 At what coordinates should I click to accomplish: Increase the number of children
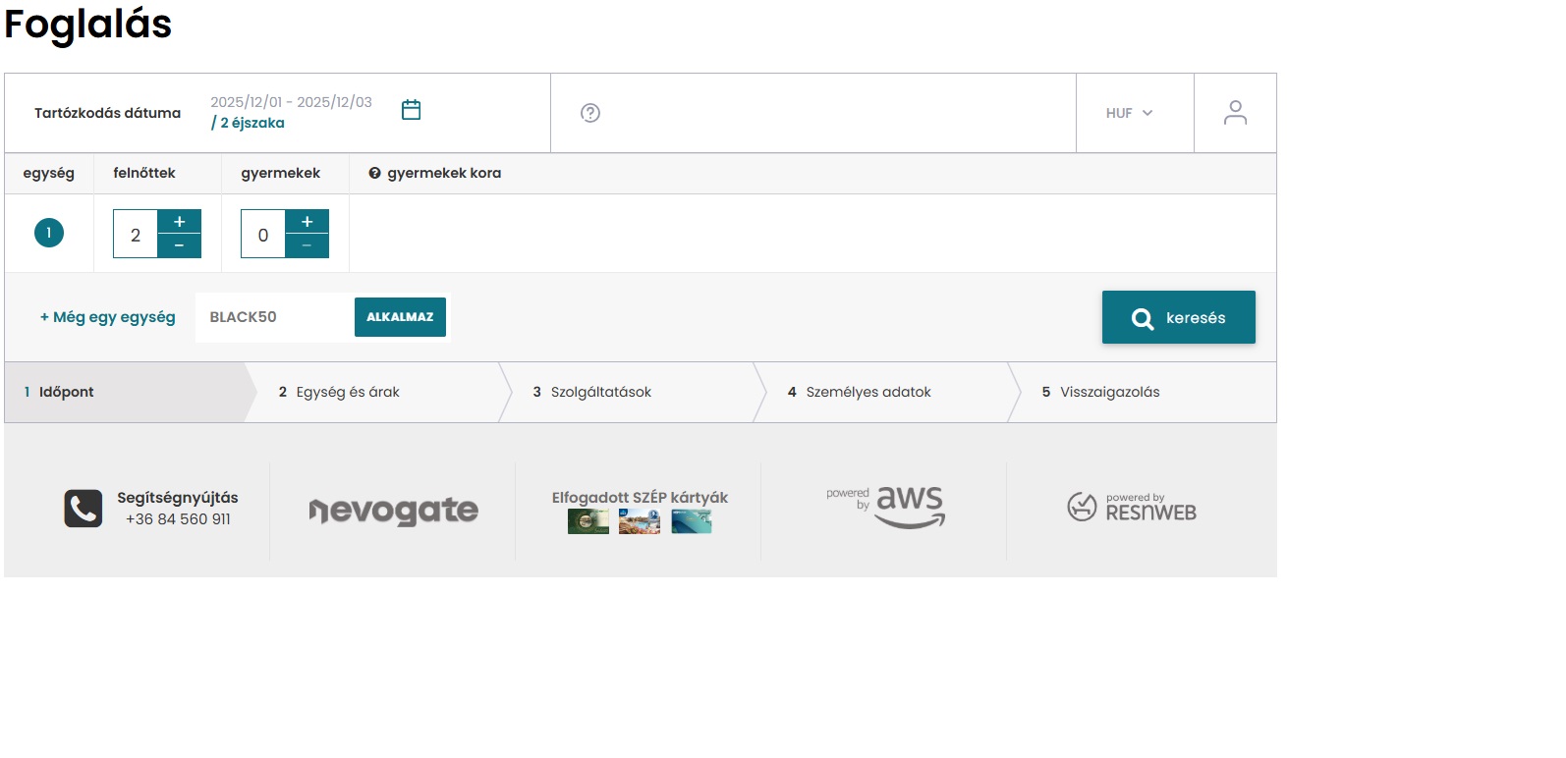[307, 222]
